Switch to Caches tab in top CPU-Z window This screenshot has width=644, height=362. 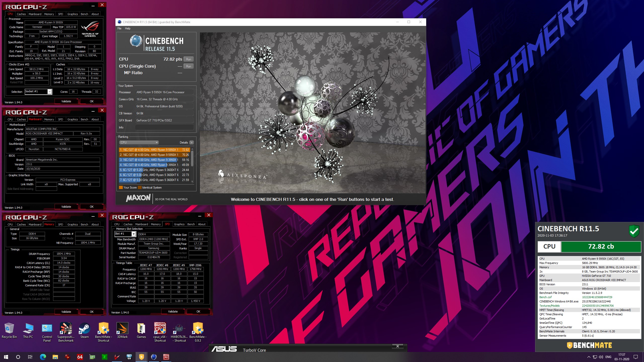[21, 14]
